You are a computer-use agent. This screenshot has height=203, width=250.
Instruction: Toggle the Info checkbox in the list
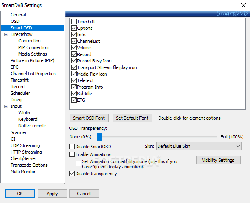click(x=74, y=34)
